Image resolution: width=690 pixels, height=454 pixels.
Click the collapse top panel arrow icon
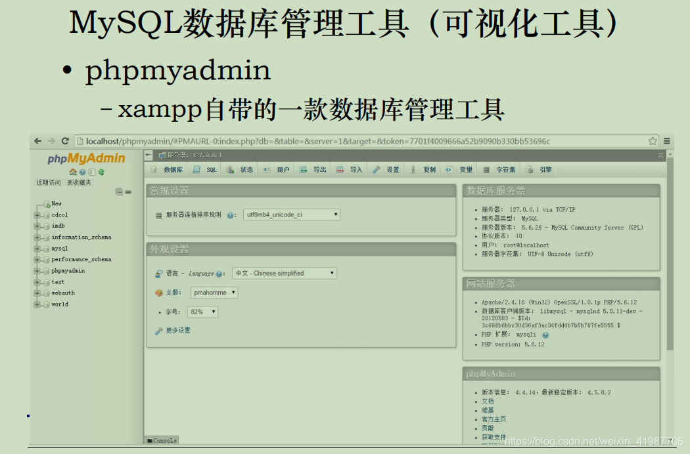pos(660,155)
